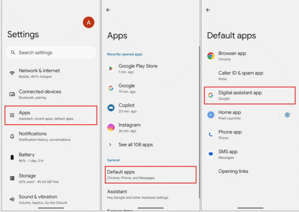Open Copilot app info entry
This screenshot has width=299, height=212.
[151, 108]
